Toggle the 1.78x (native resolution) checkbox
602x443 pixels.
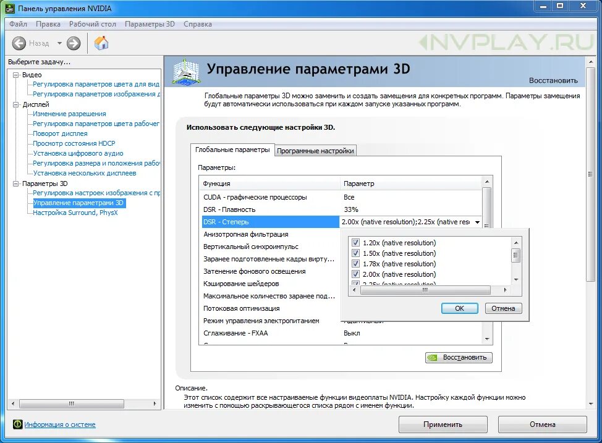tap(355, 264)
